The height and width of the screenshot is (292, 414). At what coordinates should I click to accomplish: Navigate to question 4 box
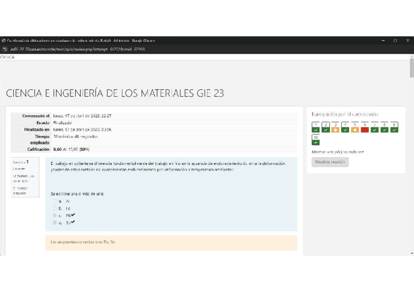click(345, 128)
